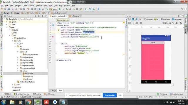
Task: Open the Event Log button
Action: coord(162,94)
